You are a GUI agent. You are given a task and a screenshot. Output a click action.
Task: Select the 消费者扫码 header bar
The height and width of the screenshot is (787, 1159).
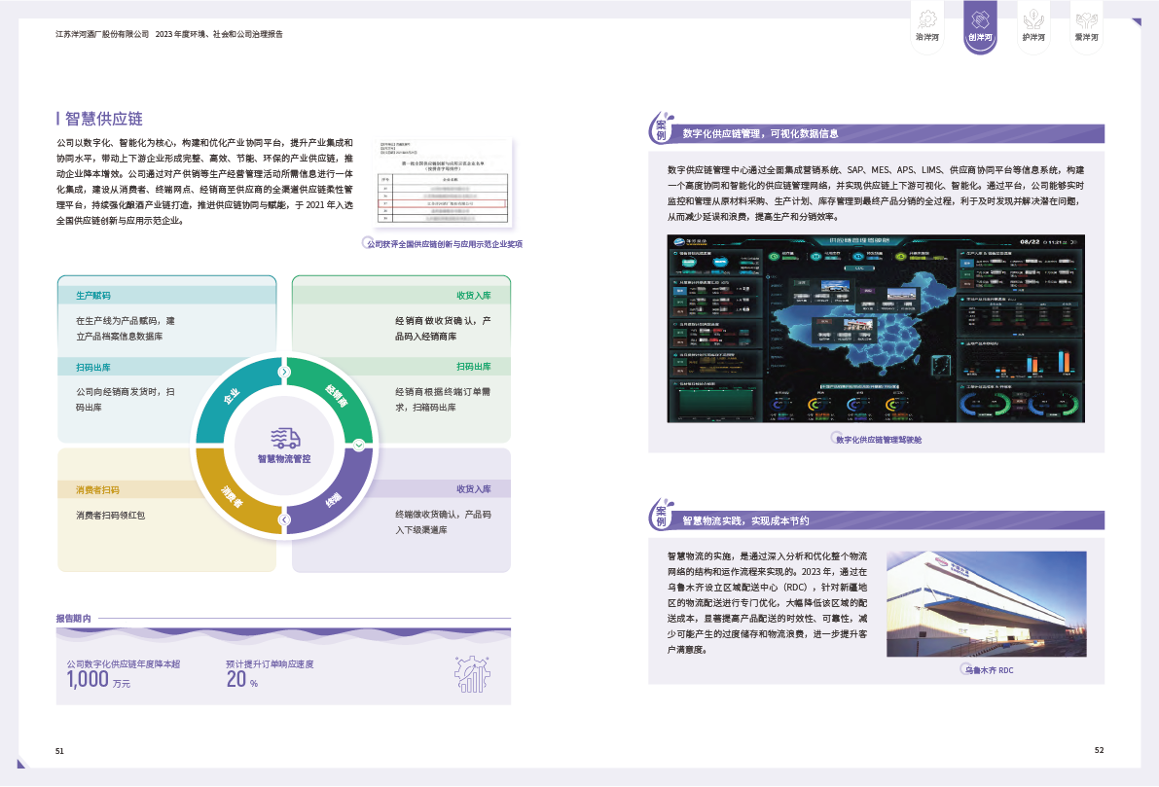click(x=165, y=489)
